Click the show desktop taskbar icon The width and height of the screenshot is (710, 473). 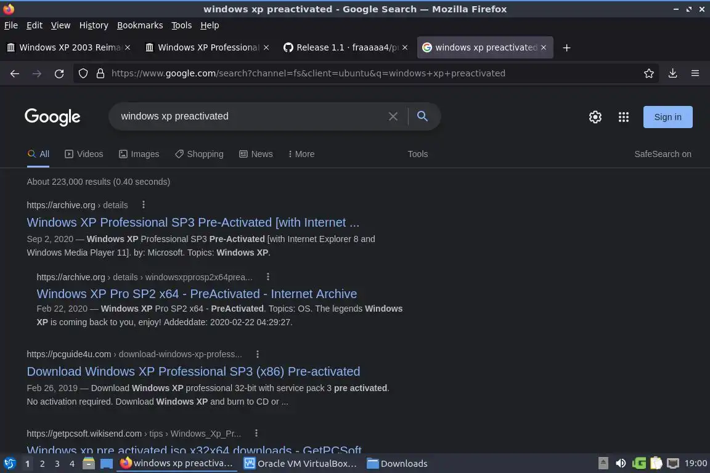point(107,464)
